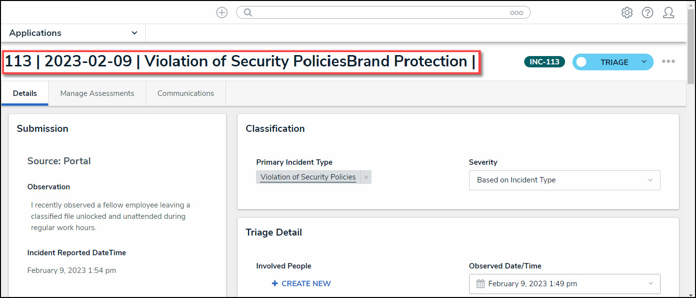696x298 pixels.
Task: Click CREATE NEW under Involved People
Action: click(301, 284)
